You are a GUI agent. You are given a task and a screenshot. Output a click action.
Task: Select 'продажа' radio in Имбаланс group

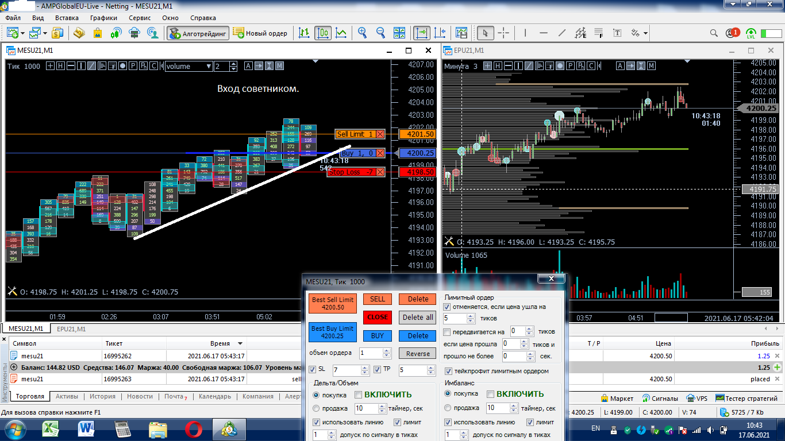tap(448, 408)
